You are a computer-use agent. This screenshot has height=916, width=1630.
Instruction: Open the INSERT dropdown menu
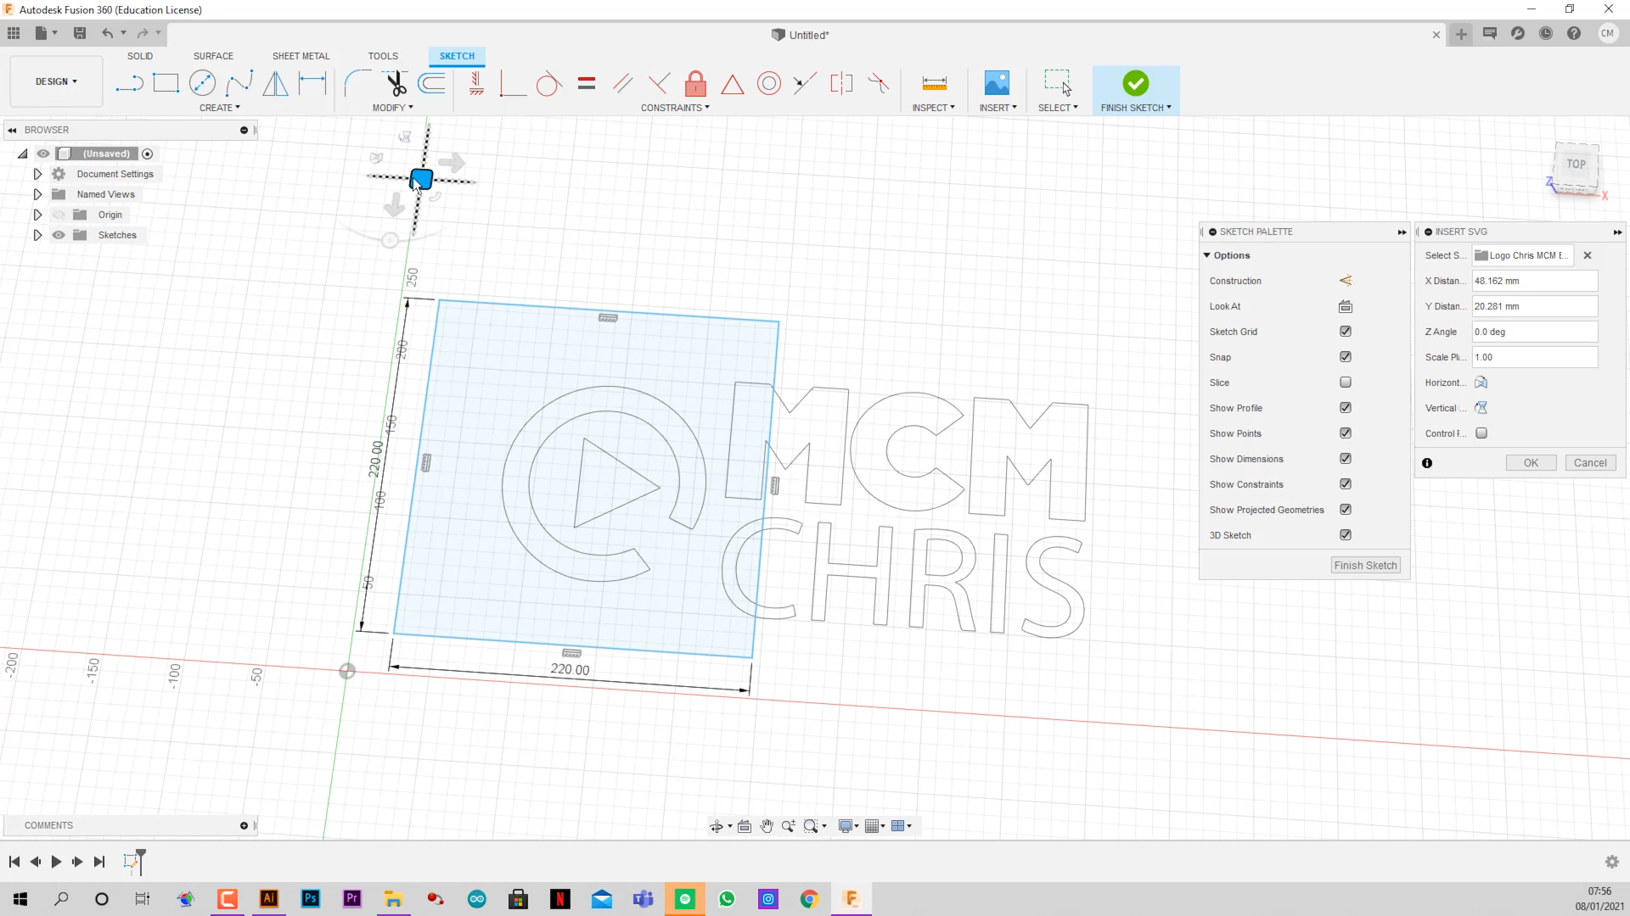(998, 108)
